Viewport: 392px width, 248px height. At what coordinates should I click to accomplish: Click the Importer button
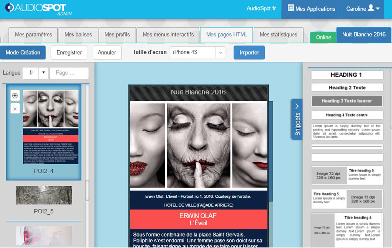[249, 53]
